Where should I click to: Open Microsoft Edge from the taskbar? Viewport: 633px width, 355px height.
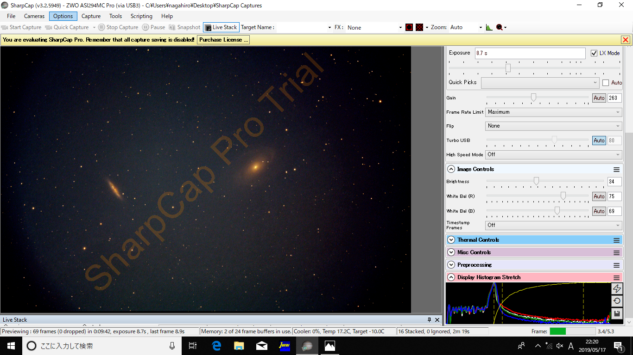[216, 345]
